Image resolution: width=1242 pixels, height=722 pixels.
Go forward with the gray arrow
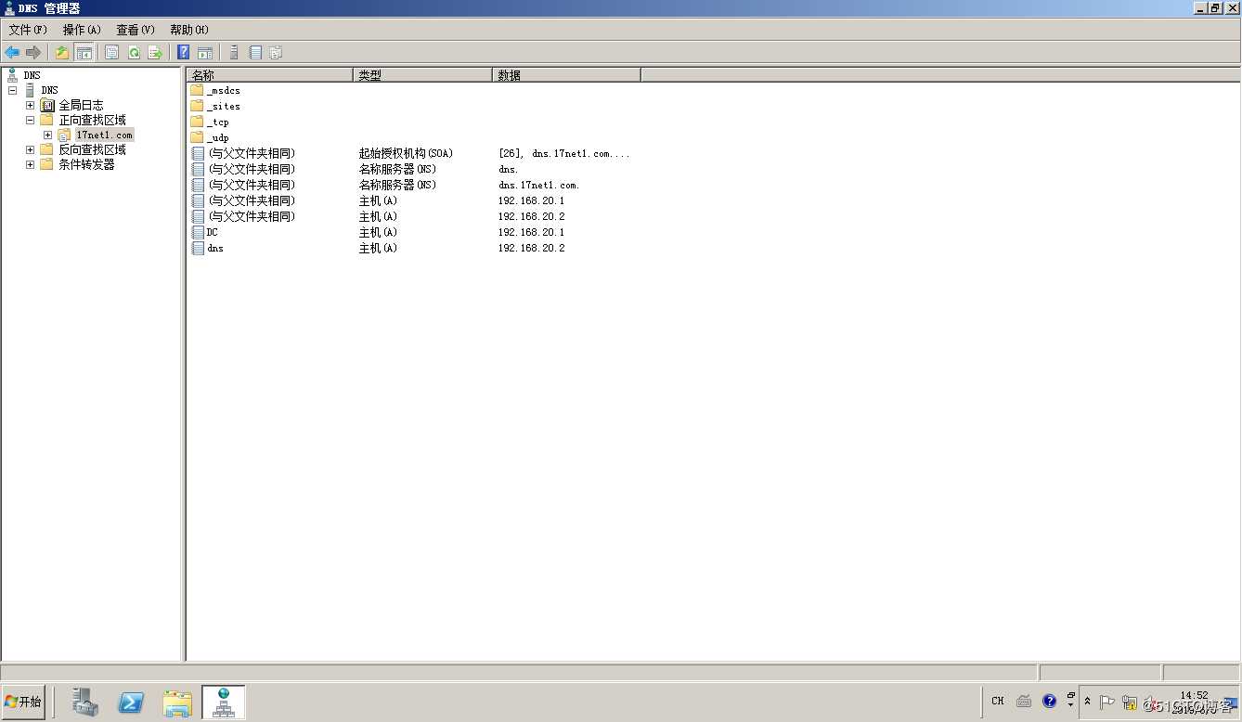point(33,53)
